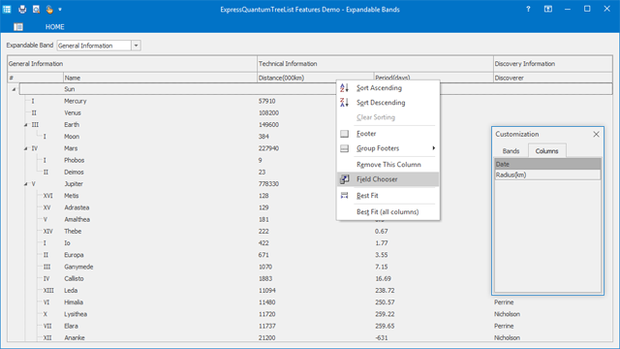Collapse the Sun tree node
The width and height of the screenshot is (620, 349).
[x=14, y=89]
